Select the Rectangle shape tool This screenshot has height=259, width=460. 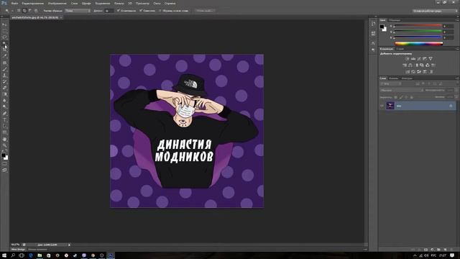tap(4, 132)
